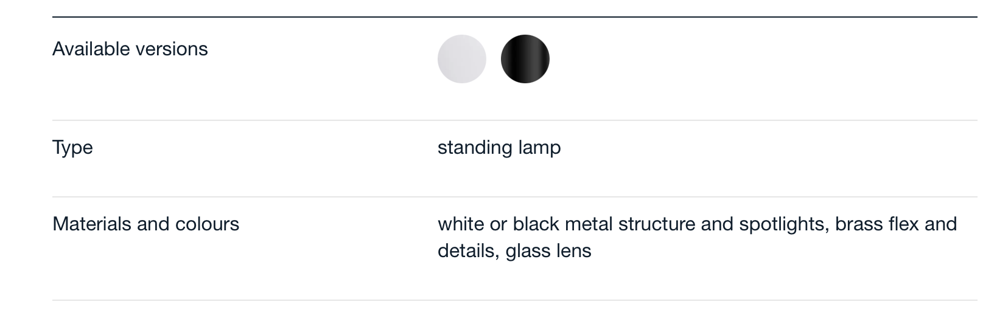997x310 pixels.
Task: Click the 'Materials and colours' label
Action: [146, 224]
